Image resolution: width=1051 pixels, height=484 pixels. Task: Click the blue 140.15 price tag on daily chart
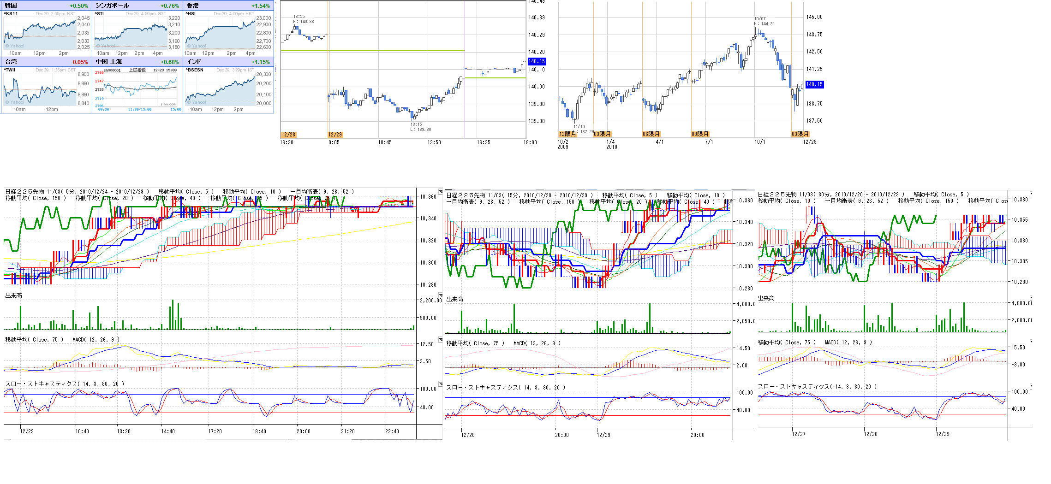pos(814,84)
